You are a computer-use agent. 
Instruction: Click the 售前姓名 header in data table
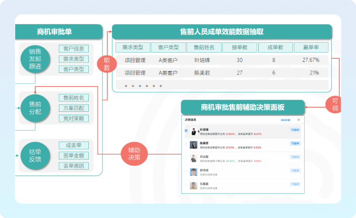pos(204,47)
